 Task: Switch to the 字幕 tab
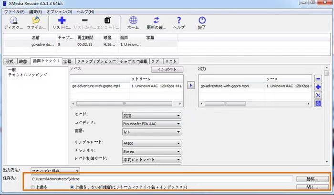tap(68, 61)
